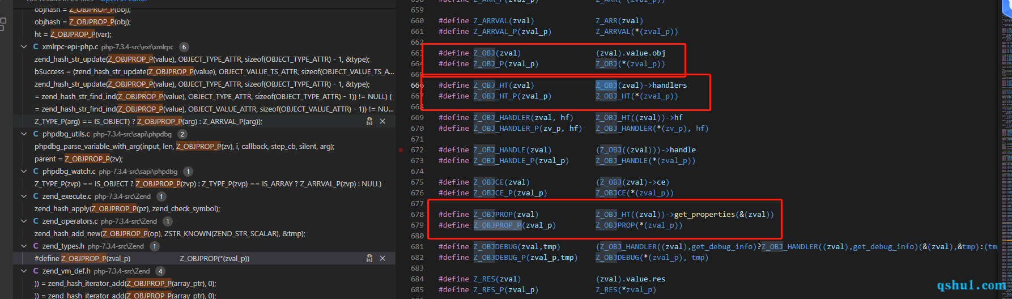This screenshot has height=299, width=1012.
Task: Click line number 681 in the gutter
Action: (x=417, y=247)
